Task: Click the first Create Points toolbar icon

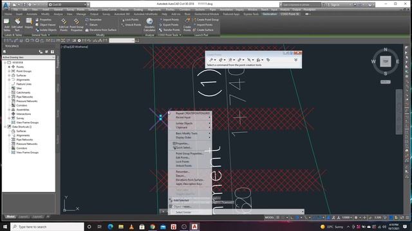Action: (211, 60)
